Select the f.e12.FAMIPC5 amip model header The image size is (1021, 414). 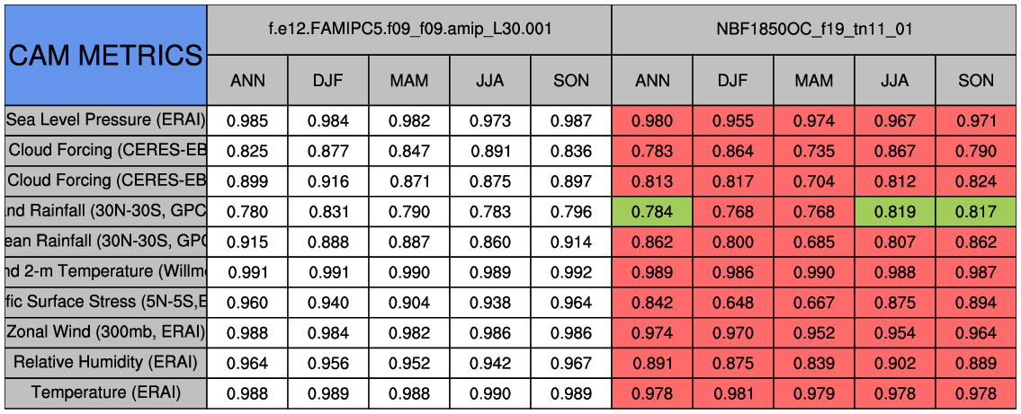click(409, 29)
